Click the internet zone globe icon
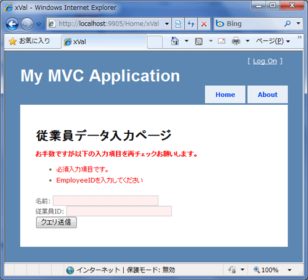308x280 pixels. 70,270
